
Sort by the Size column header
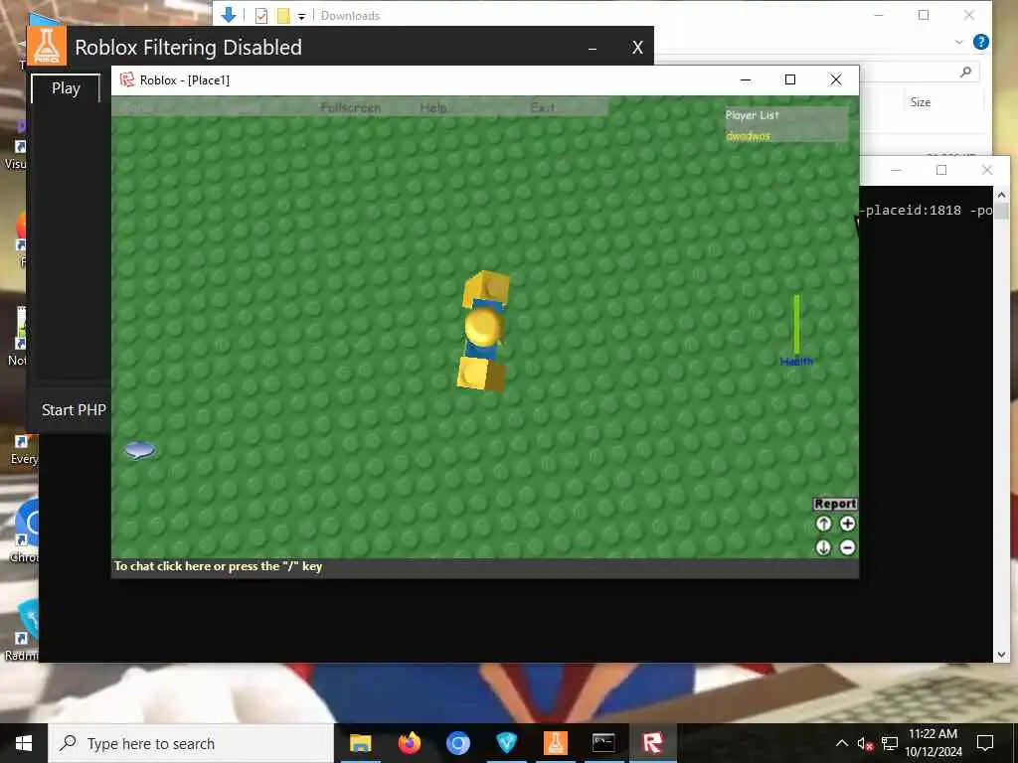pos(920,102)
